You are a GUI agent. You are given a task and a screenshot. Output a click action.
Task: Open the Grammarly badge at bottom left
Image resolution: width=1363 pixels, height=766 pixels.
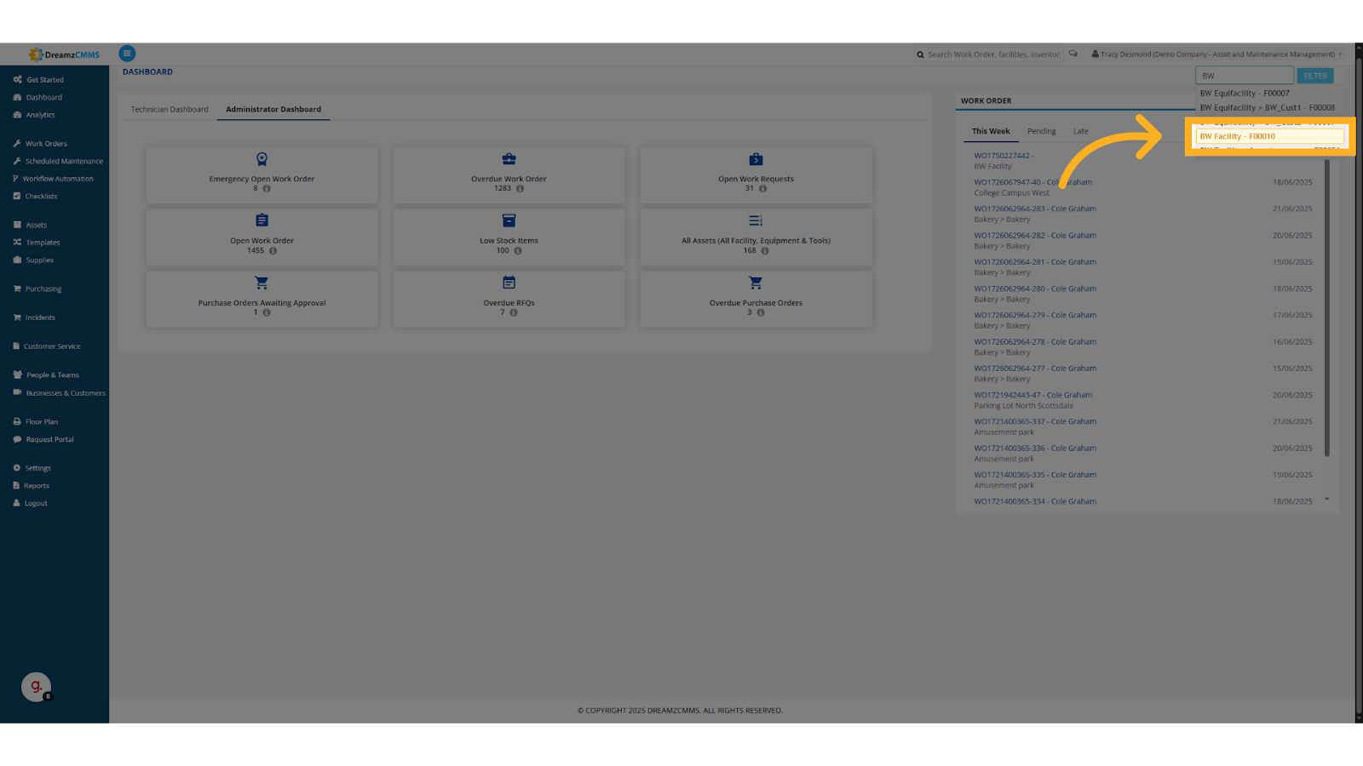pos(36,687)
